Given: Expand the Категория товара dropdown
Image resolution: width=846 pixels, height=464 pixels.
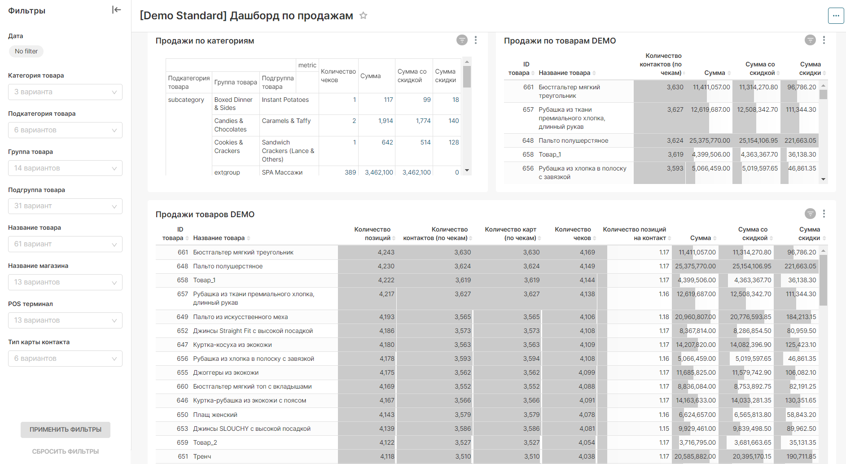Looking at the screenshot, I should pos(65,92).
